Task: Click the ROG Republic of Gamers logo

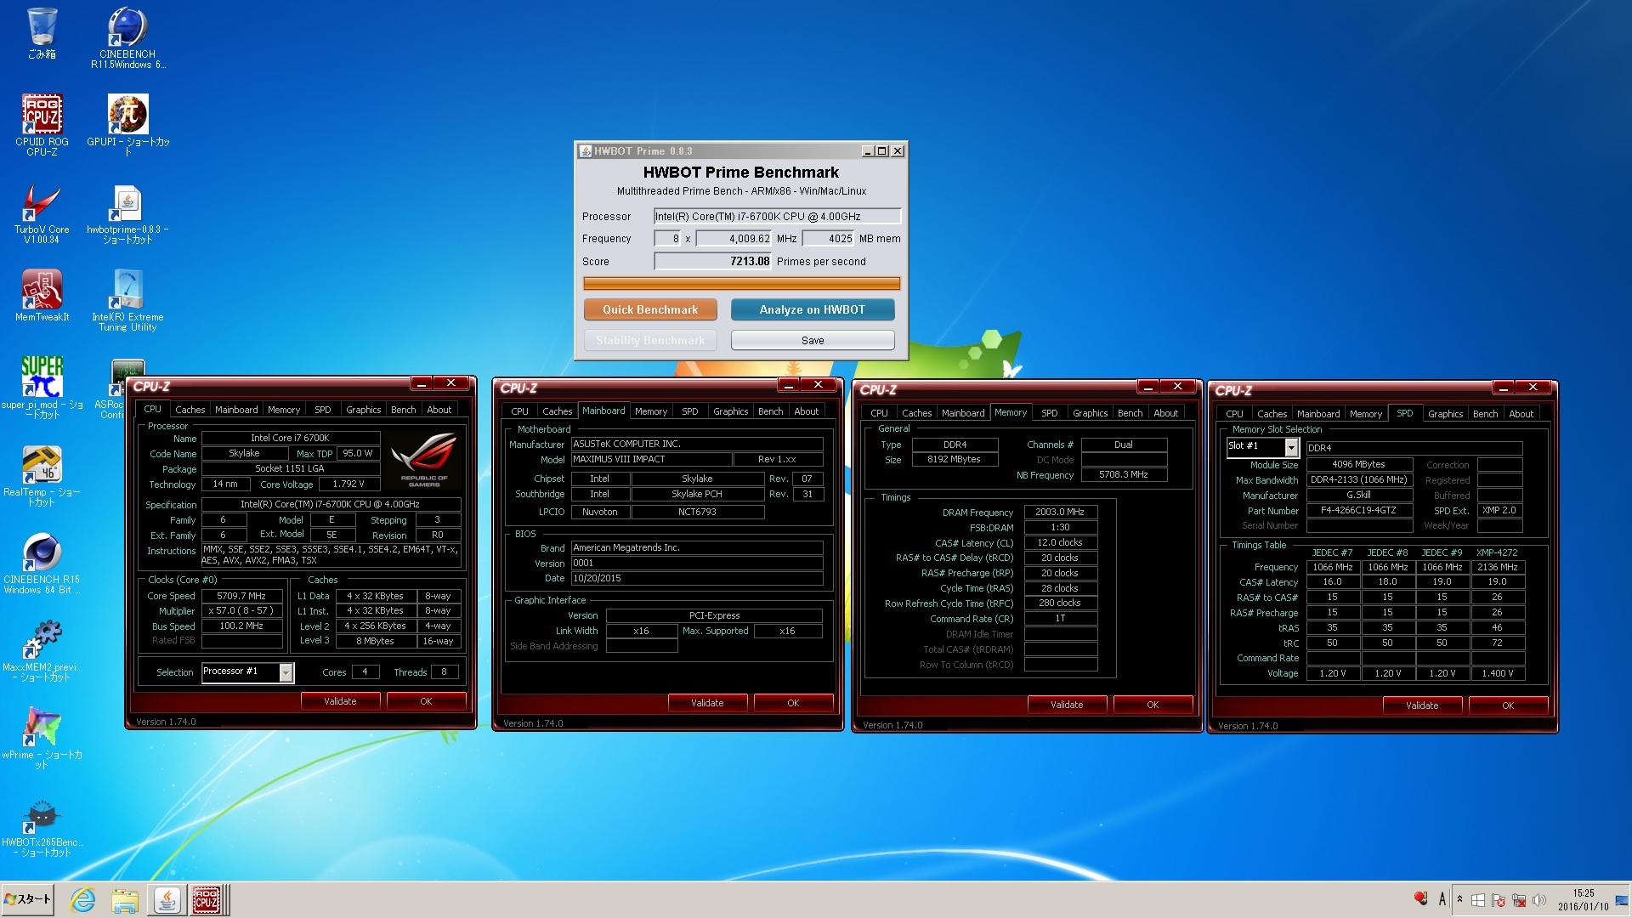Action: [x=423, y=461]
